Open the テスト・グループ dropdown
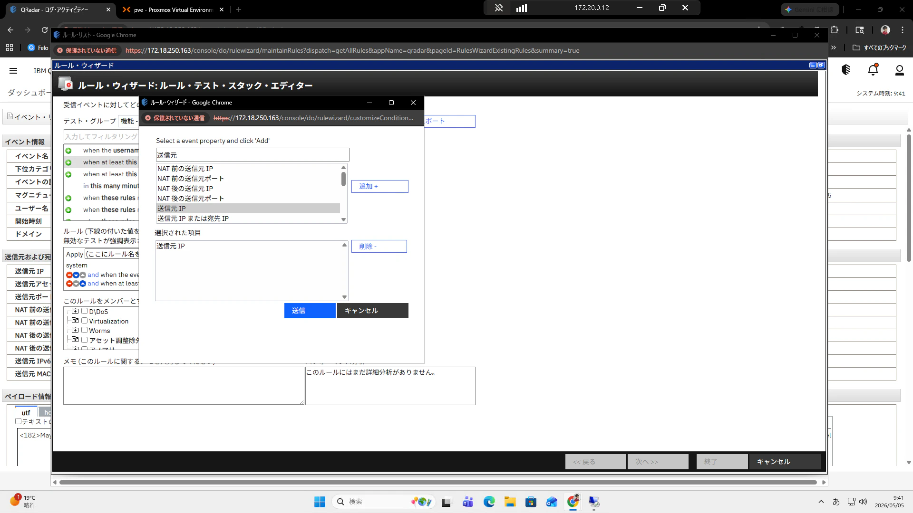913x513 pixels. [128, 121]
